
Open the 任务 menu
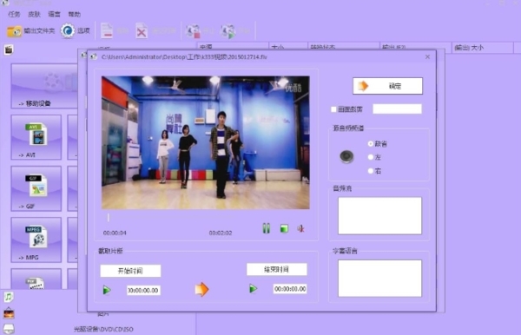14,14
